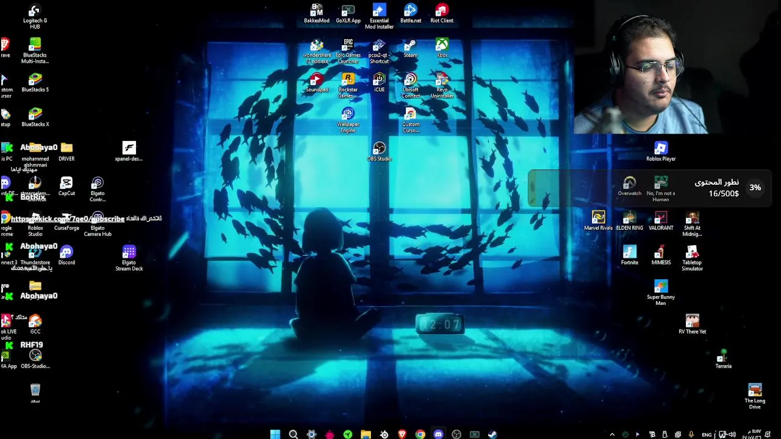Screen dimensions: 781x439
Task: Select The Long Drive icon
Action: coord(755,397)
